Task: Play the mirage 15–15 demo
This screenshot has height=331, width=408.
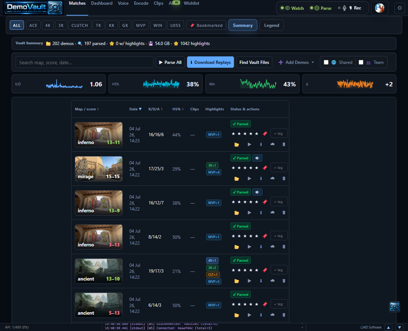Action: point(249,179)
